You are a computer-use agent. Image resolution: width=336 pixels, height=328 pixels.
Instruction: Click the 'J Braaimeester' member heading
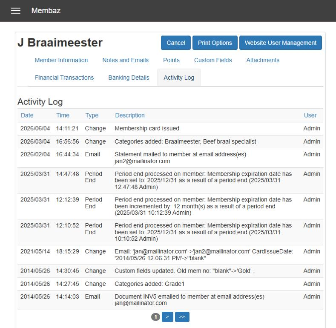click(x=60, y=43)
